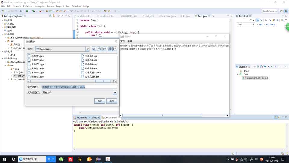Screen dimensions: 289x163
Task: Expand the 代码 project in Package Explorer
Action: coord(2,20)
